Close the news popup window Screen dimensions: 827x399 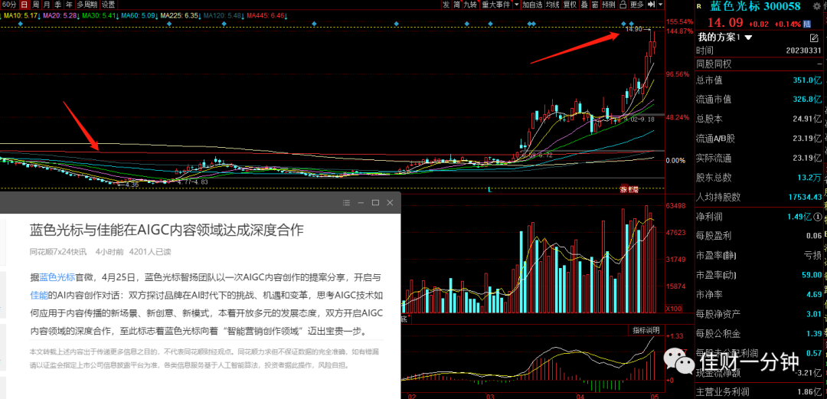(x=390, y=203)
